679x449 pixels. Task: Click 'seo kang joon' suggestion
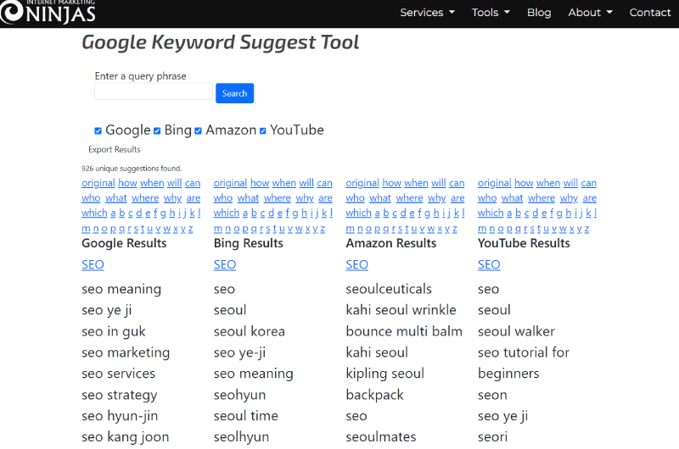[x=125, y=437]
